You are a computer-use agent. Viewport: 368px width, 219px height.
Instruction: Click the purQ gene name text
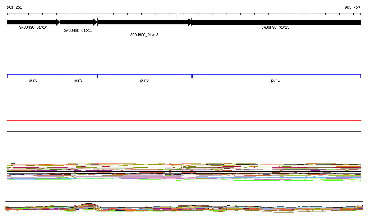(144, 81)
